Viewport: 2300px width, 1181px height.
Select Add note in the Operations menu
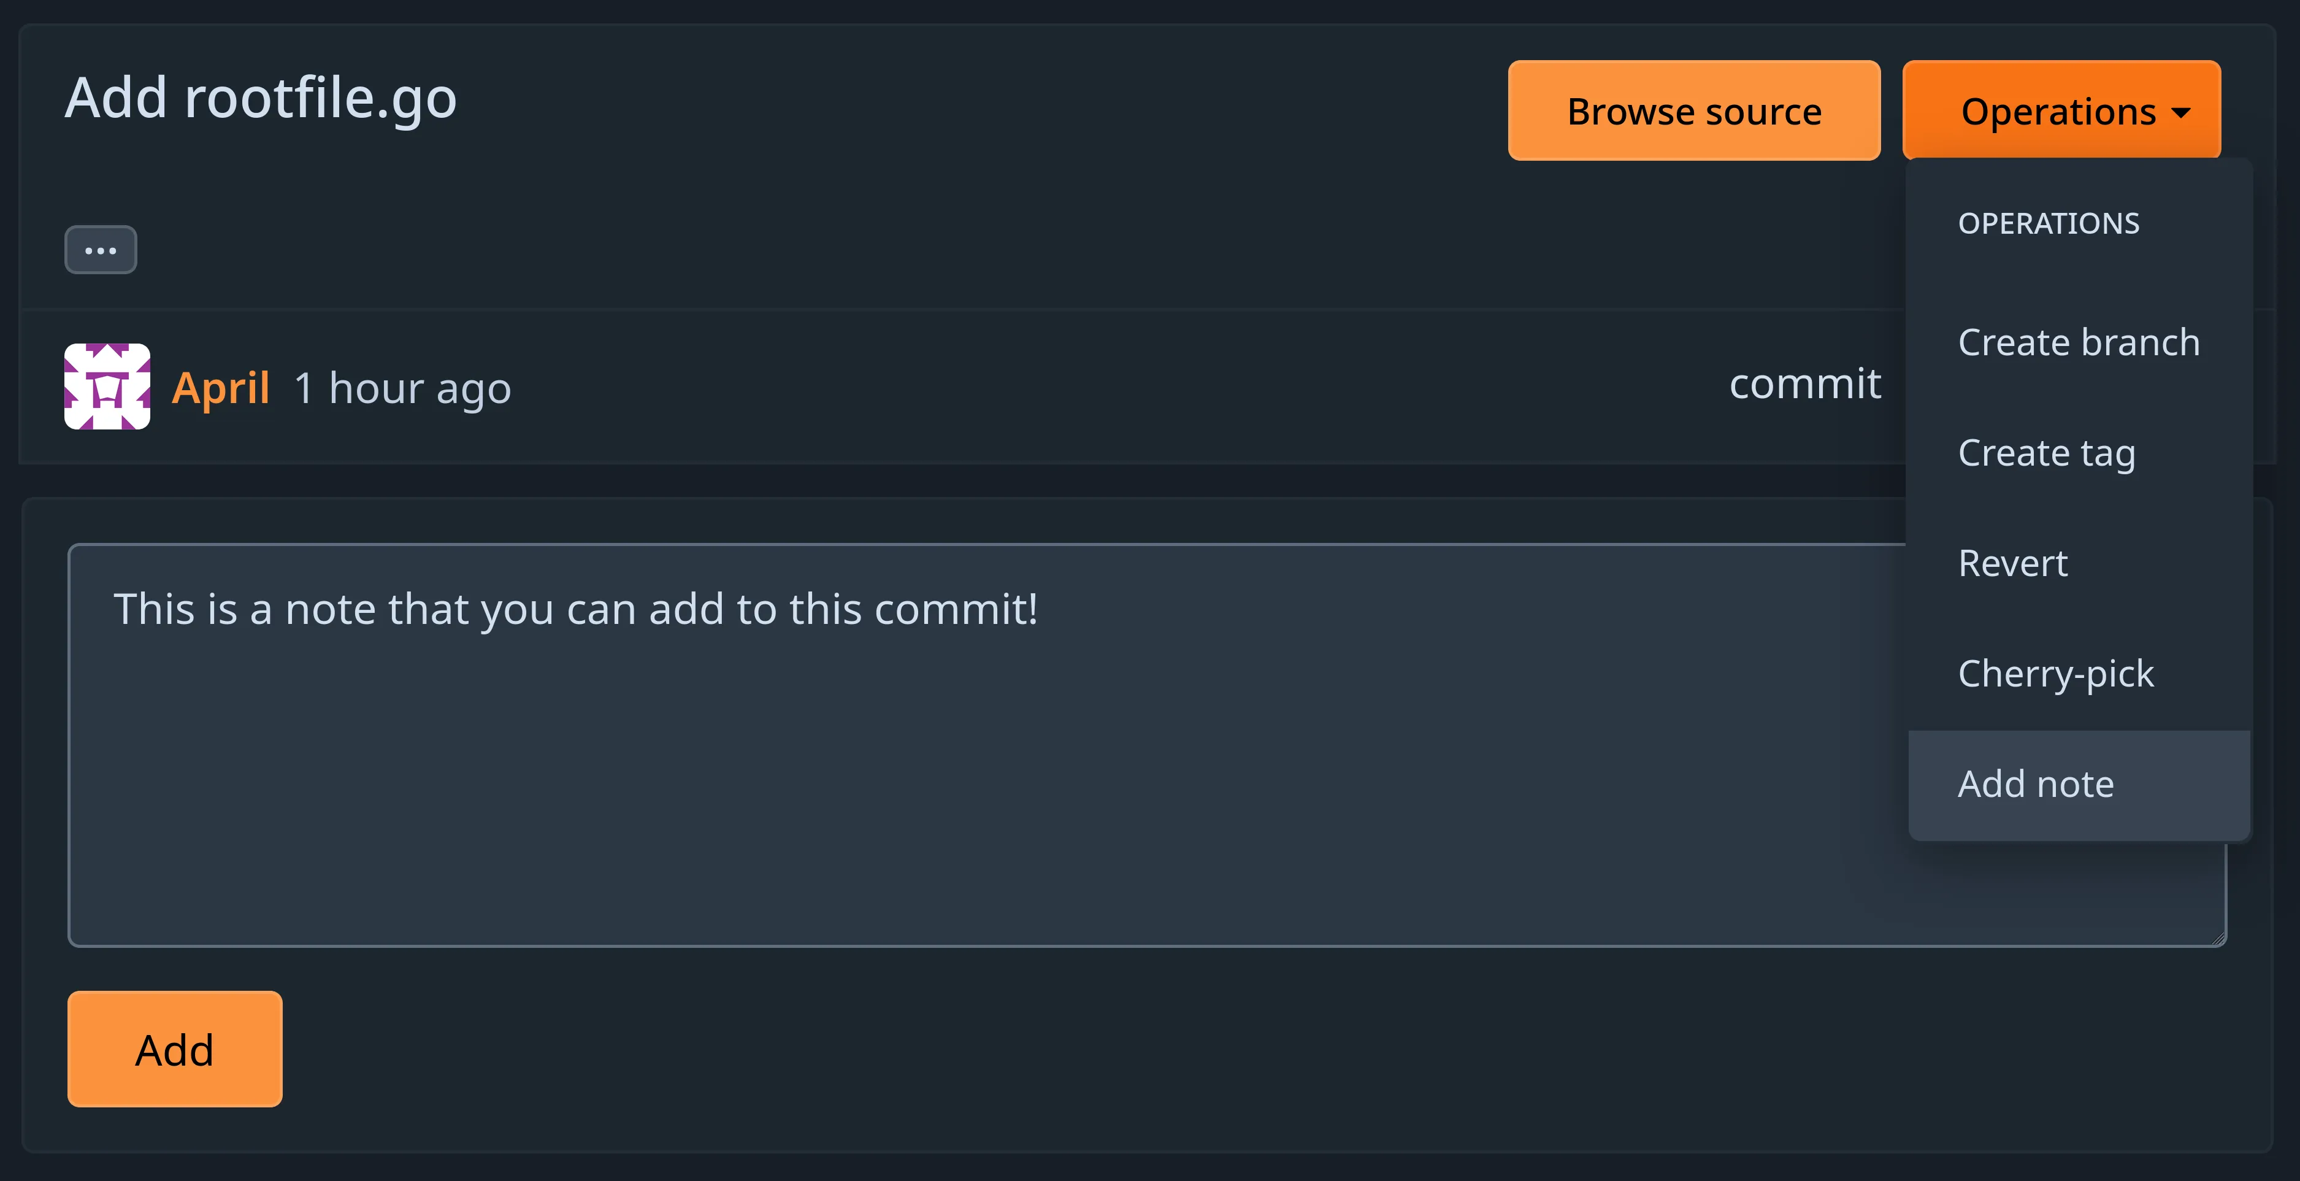coord(2036,783)
